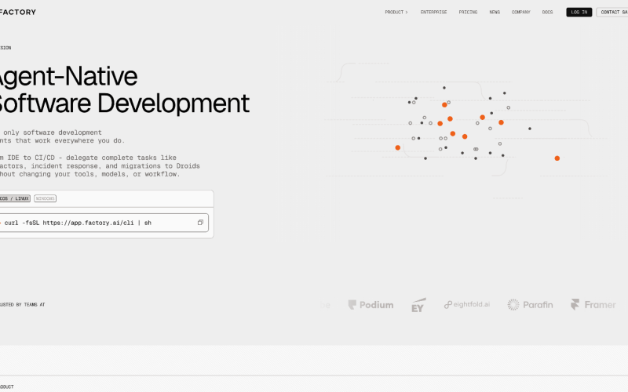Copy the curl command with the copy icon
Image resolution: width=628 pixels, height=392 pixels.
coord(200,223)
